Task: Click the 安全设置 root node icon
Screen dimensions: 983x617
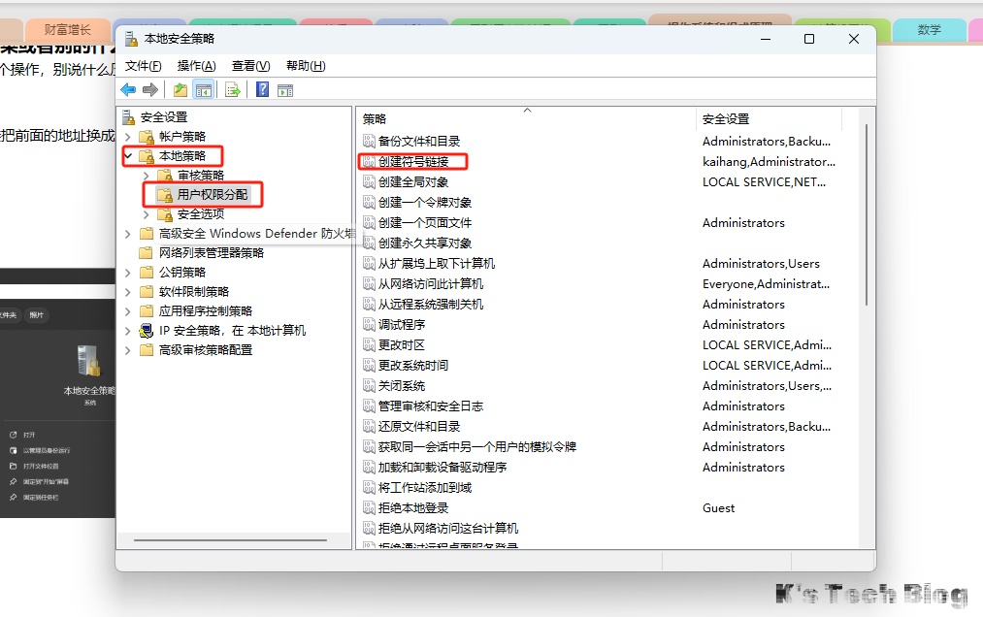Action: tap(129, 117)
